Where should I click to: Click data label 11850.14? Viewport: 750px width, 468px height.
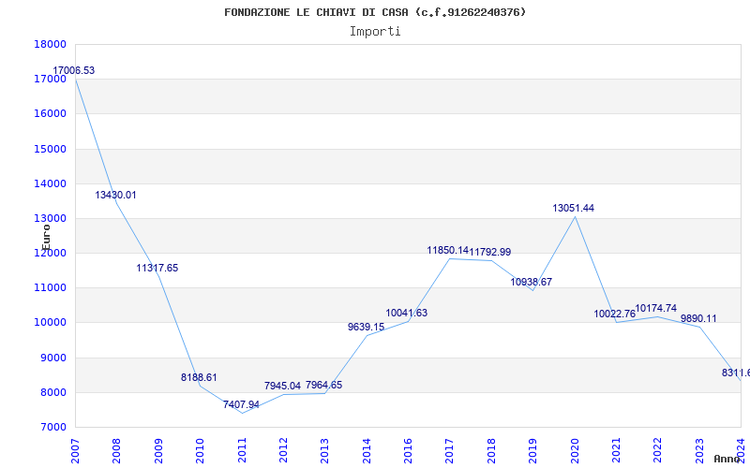point(448,250)
